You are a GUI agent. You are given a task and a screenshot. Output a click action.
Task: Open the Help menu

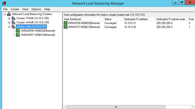(47, 9)
